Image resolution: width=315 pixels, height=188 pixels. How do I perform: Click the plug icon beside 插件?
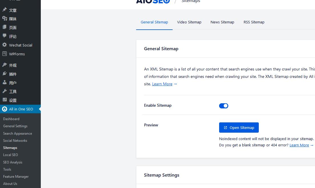(x=4, y=74)
